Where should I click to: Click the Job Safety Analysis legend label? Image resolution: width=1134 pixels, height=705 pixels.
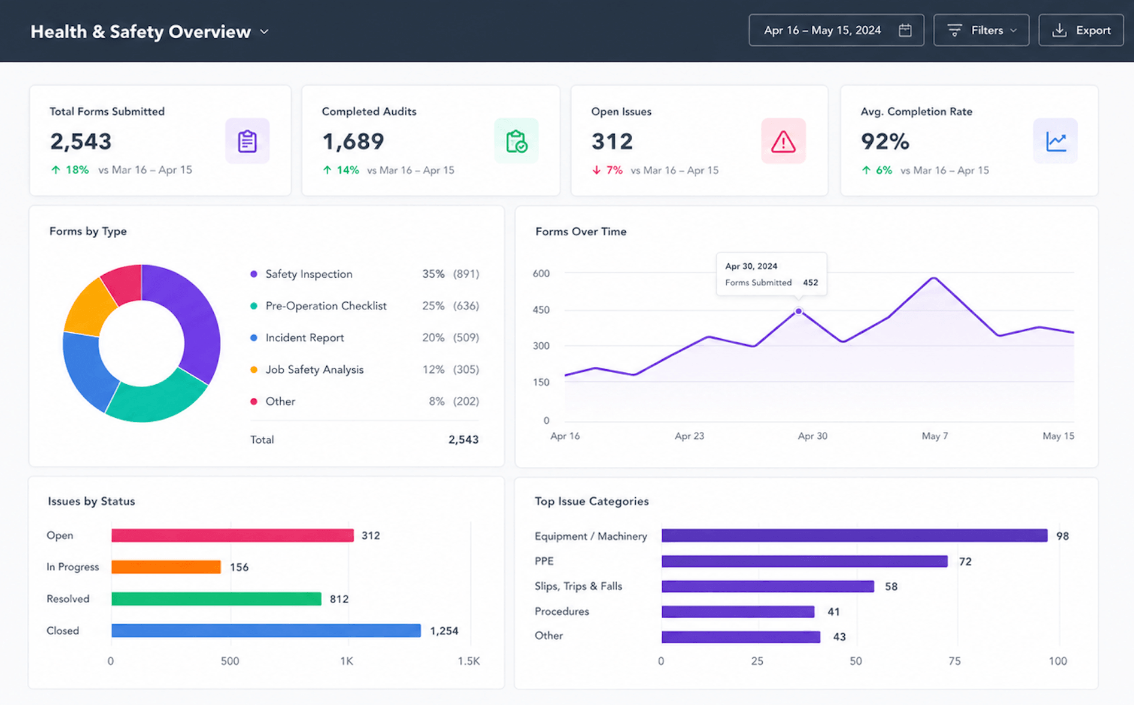(x=314, y=370)
